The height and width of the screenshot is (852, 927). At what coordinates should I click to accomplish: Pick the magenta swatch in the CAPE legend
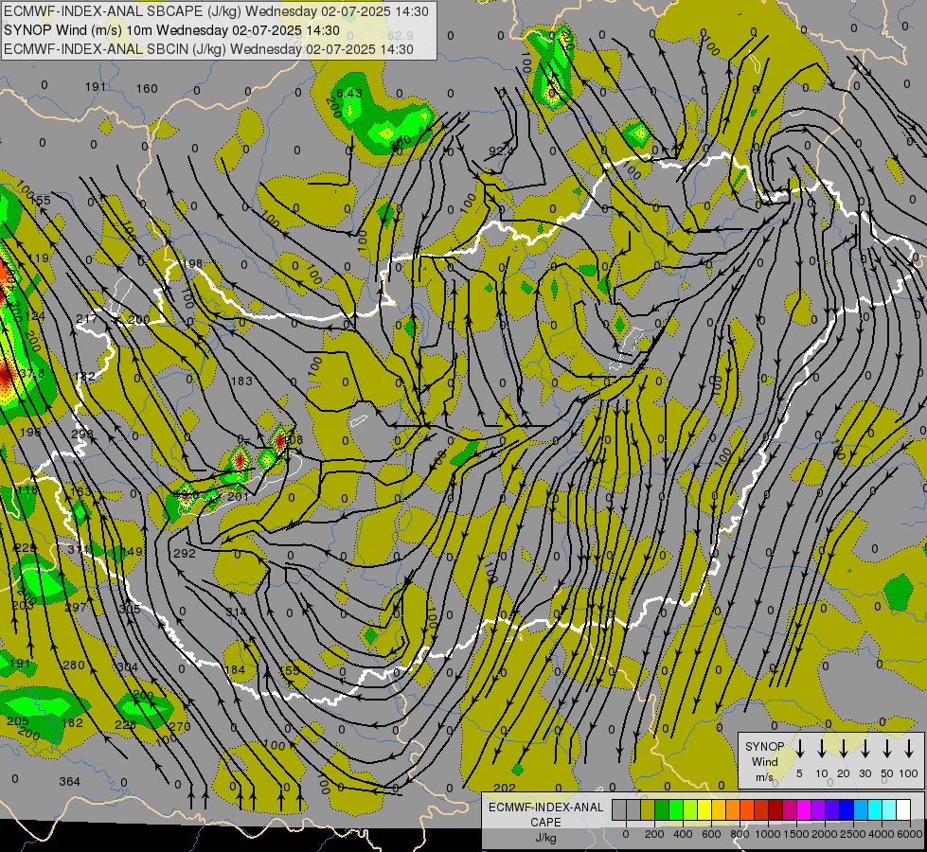coord(804,809)
